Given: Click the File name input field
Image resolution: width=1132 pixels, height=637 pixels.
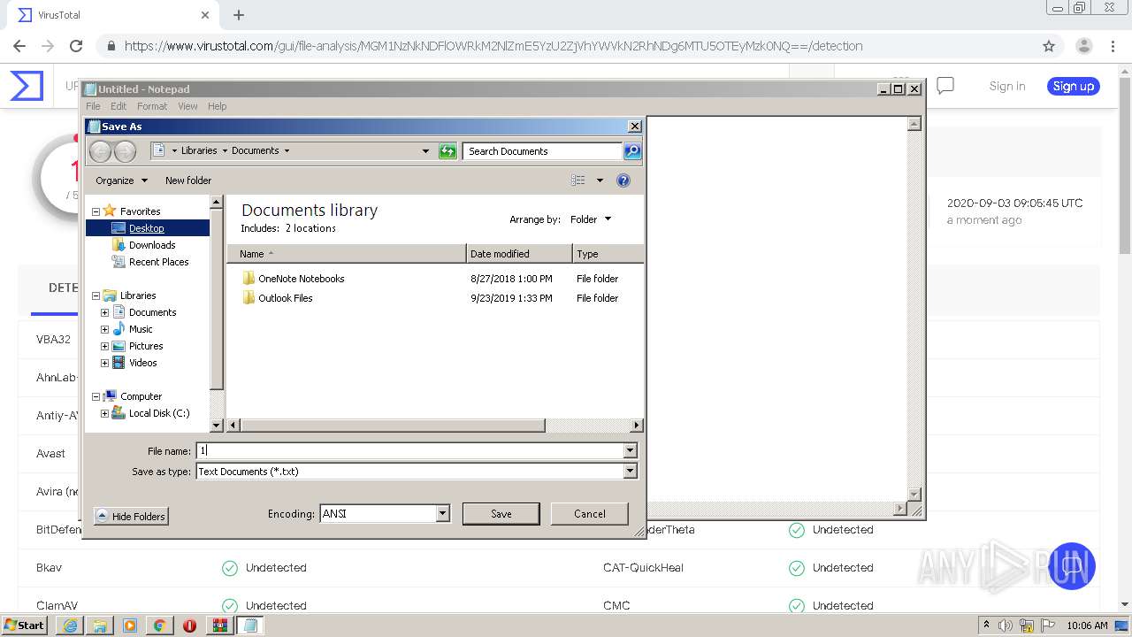Looking at the screenshot, I should pos(409,451).
